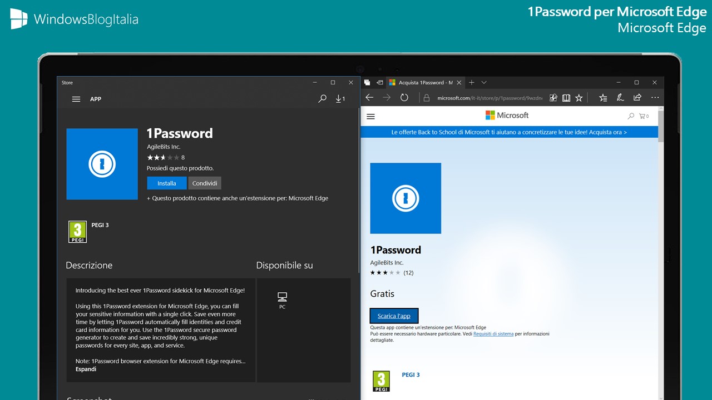Click the 1Password title in the Store window

tap(180, 133)
